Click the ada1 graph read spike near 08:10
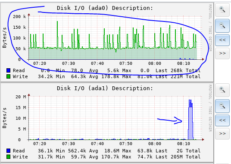The image size is (231, 164). point(190,120)
